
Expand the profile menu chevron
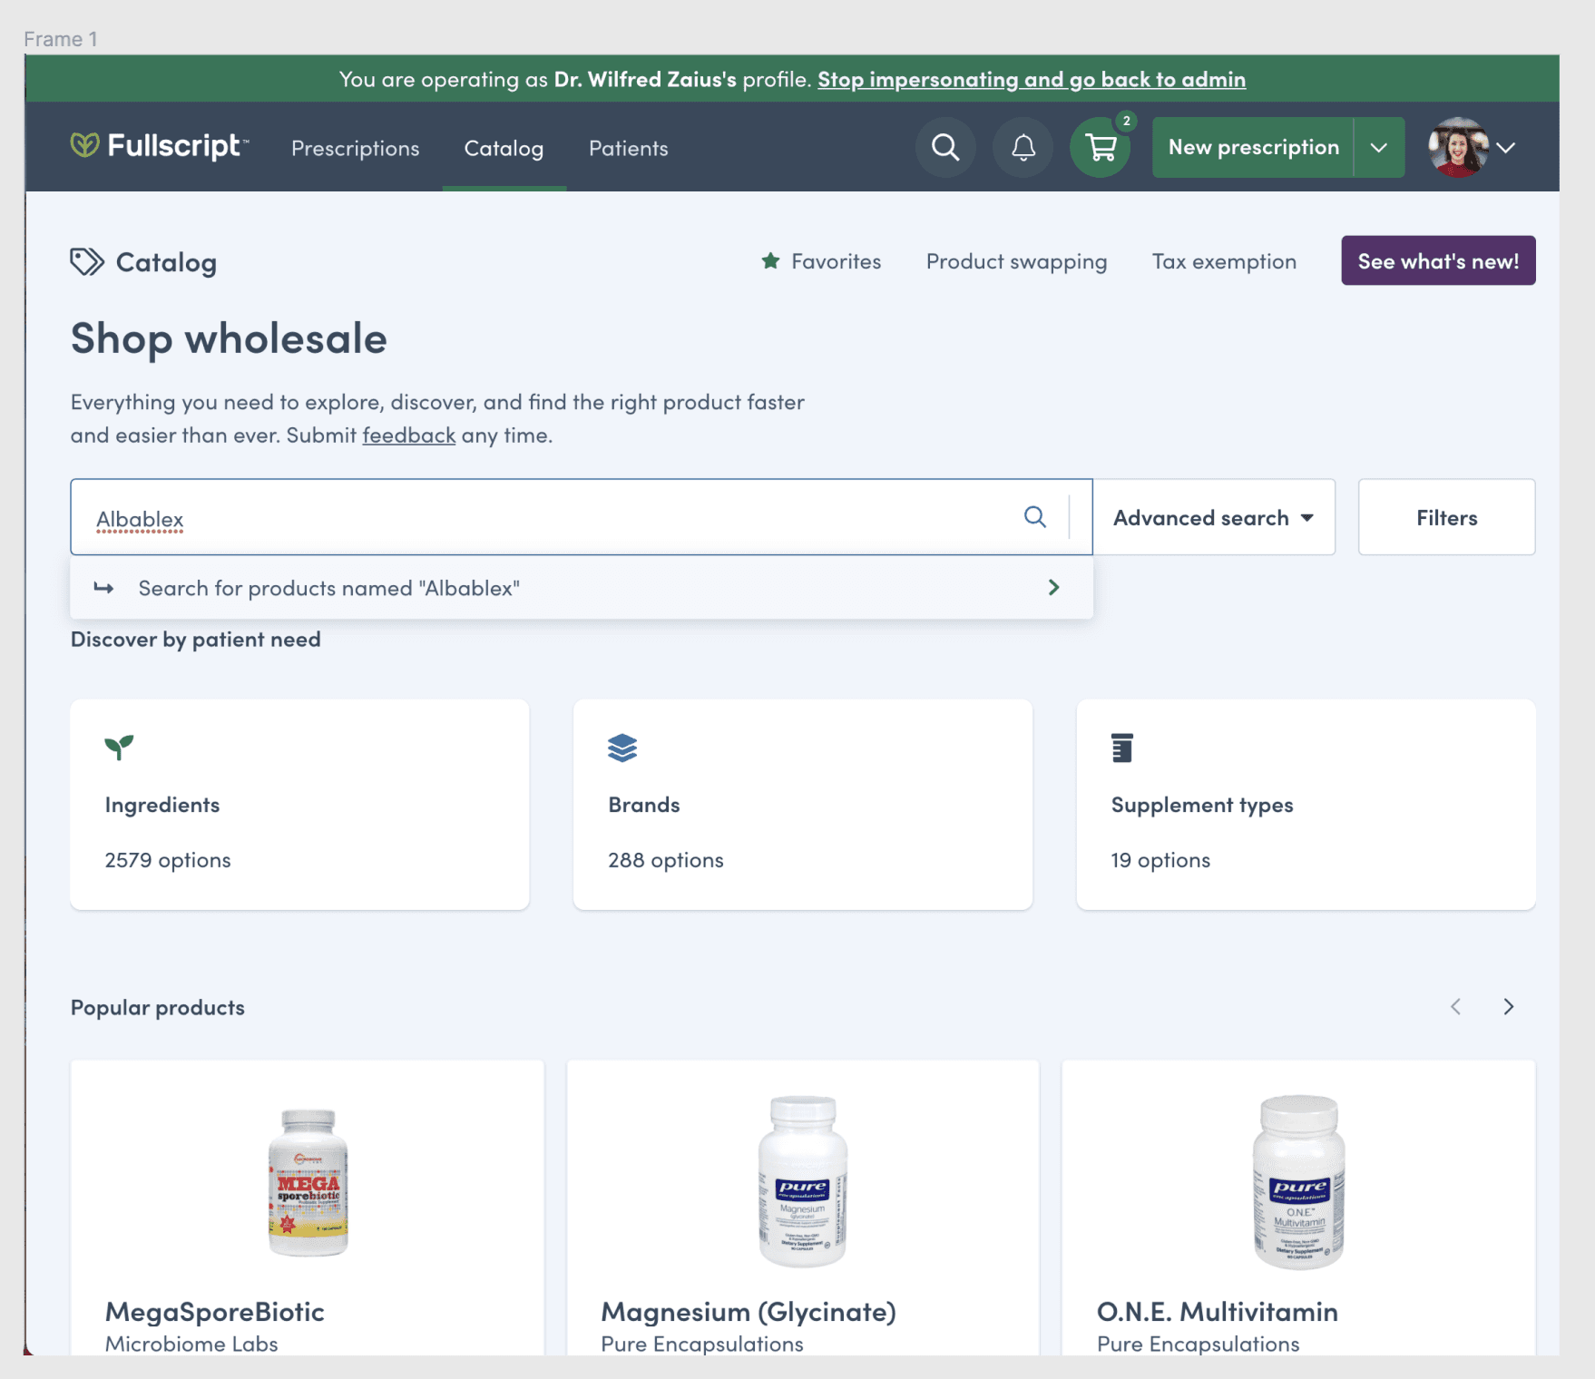[x=1506, y=148]
